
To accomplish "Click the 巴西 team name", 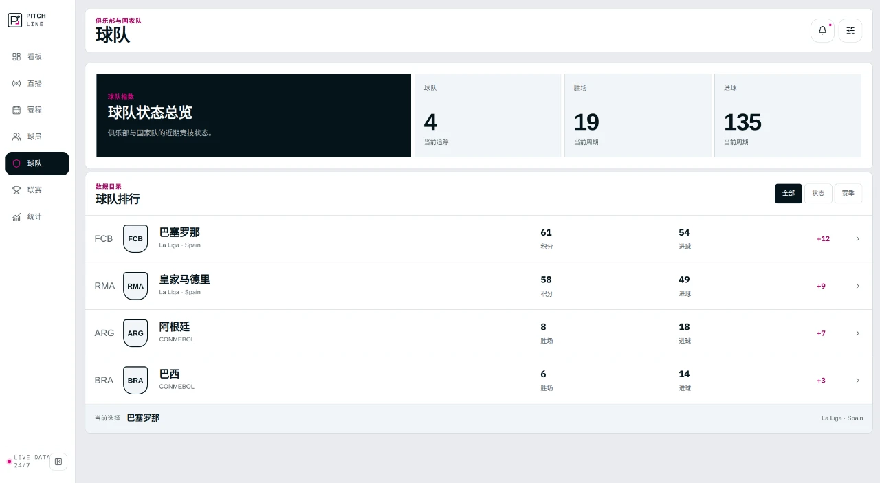I will click(169, 374).
